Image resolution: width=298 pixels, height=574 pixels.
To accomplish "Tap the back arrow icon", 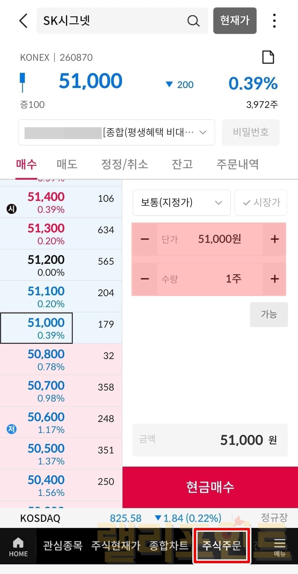I will pos(24,21).
